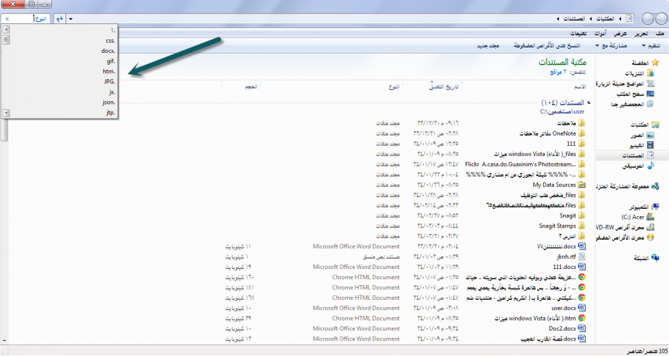669x356 pixels.
Task: Click the Back navigation arrow button
Action: tap(658, 19)
